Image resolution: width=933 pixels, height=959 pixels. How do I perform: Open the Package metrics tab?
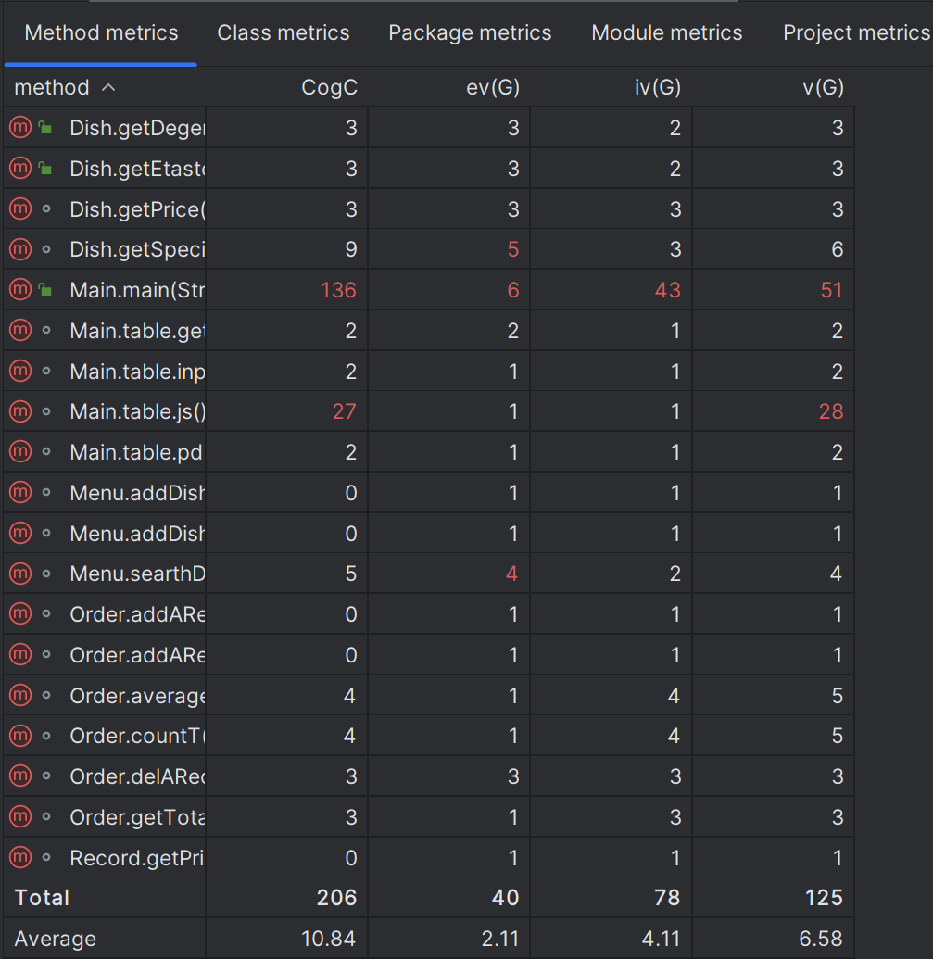470,32
